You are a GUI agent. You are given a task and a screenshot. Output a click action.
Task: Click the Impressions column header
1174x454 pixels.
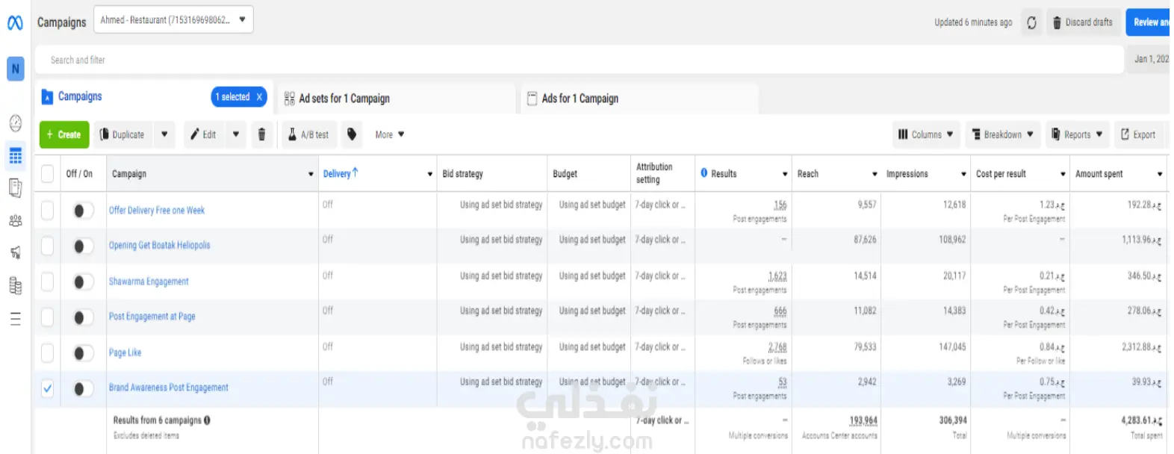point(907,173)
